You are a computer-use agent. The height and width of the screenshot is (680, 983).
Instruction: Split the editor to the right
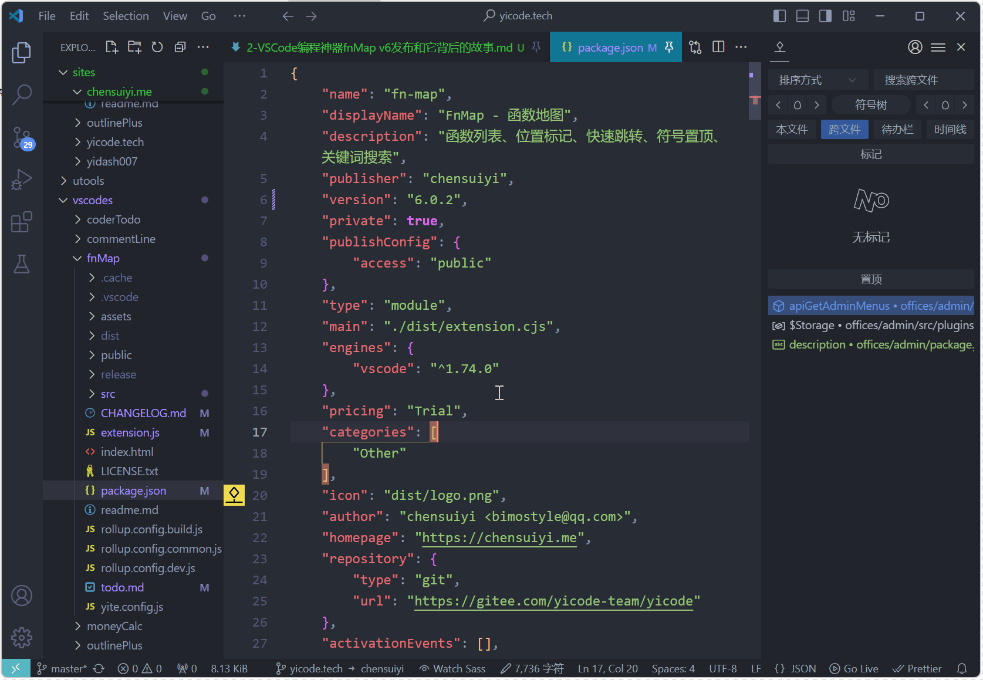[718, 47]
